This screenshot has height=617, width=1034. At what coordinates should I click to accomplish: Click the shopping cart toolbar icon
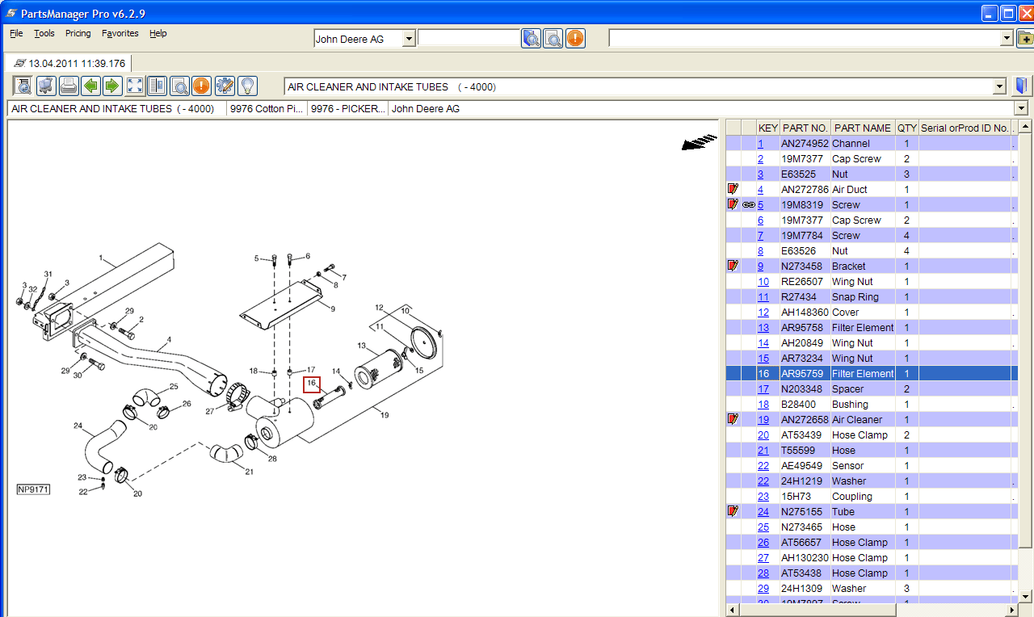(x=46, y=86)
